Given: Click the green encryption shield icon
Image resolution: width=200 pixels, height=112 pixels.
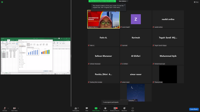Looking at the screenshot, I should point(2,2).
